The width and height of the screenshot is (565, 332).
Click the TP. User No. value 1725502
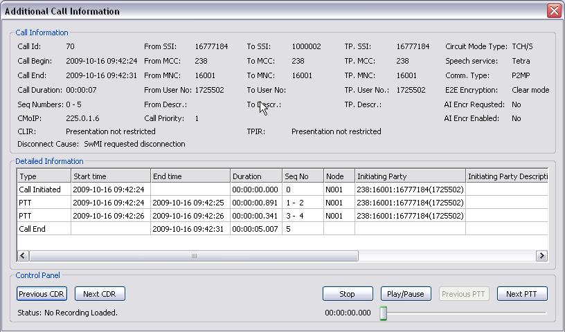(x=411, y=90)
